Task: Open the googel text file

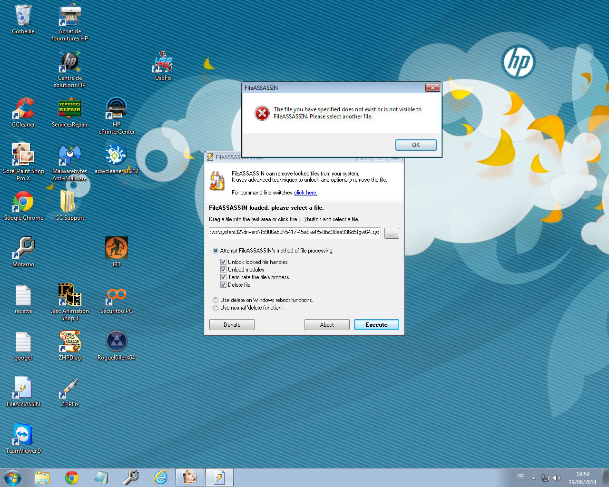Action: [23, 346]
